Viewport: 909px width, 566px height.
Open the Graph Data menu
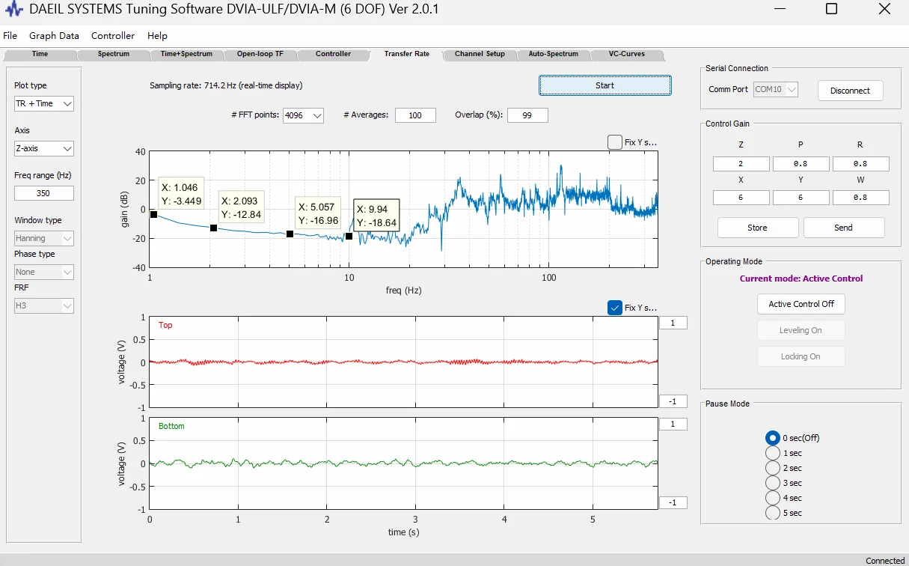[54, 36]
